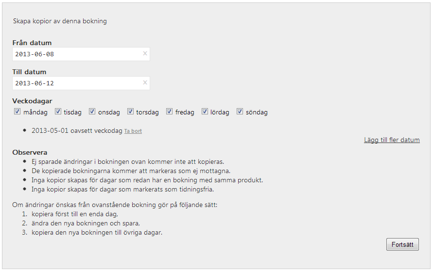433x272 pixels.
Task: Uncheck the söndag checkbox
Action: 240,112
